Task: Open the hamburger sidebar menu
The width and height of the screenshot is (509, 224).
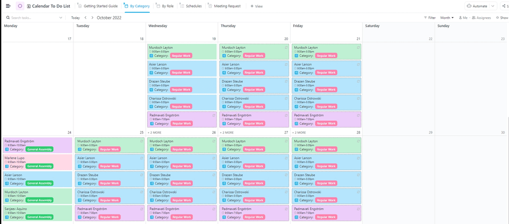Action: point(8,6)
